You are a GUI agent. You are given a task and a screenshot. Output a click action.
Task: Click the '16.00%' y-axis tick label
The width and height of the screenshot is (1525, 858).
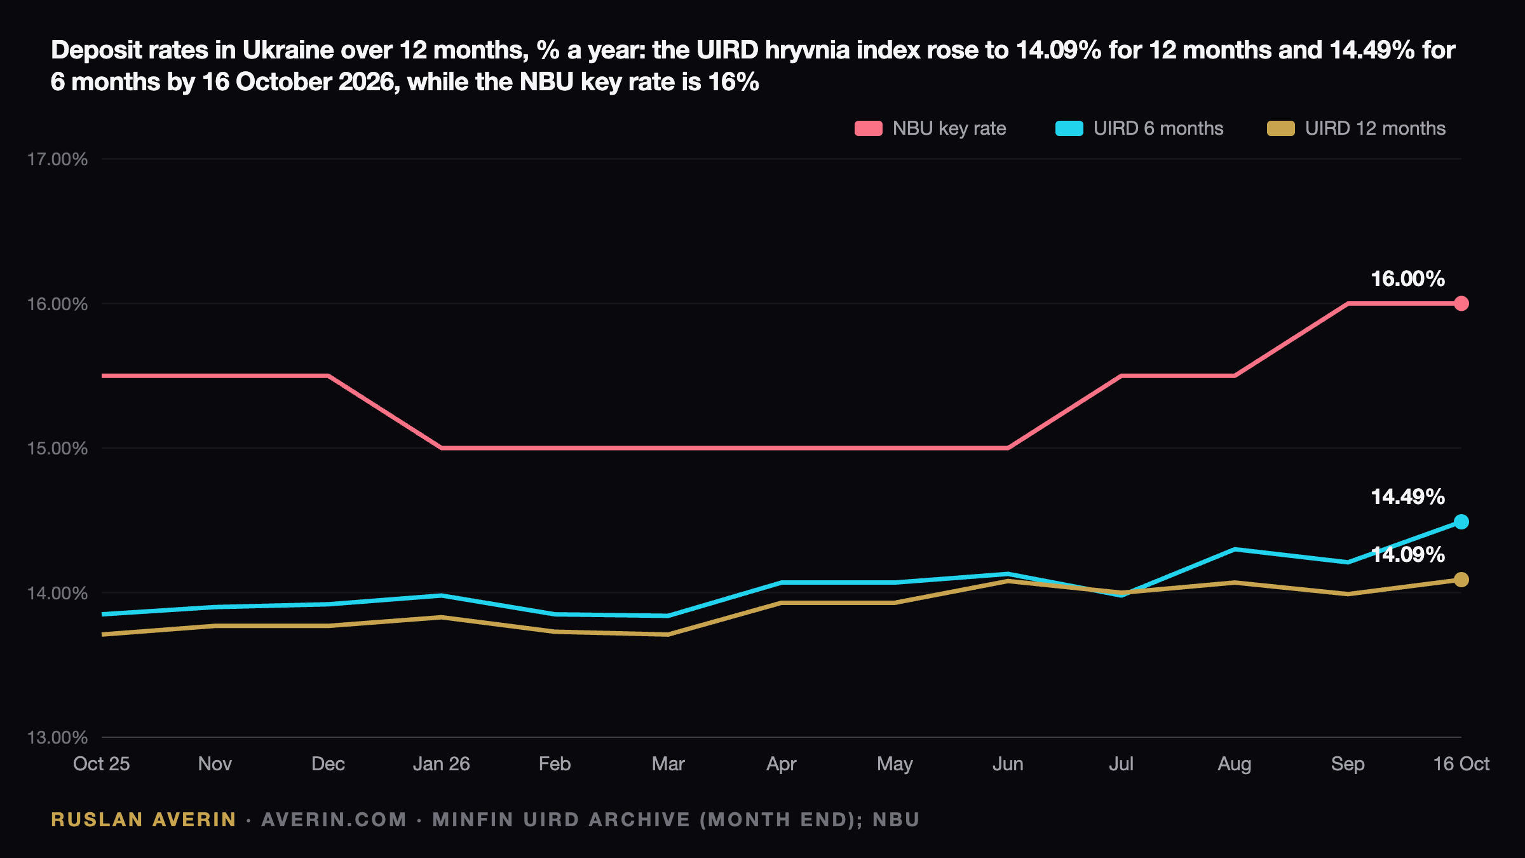57,304
